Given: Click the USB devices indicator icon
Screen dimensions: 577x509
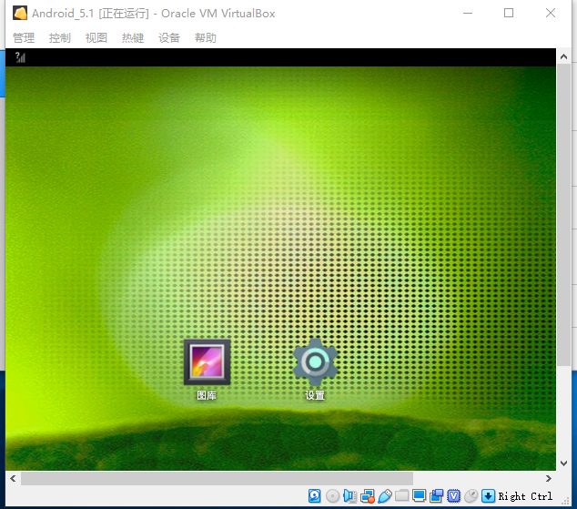Looking at the screenshot, I should point(385,496).
